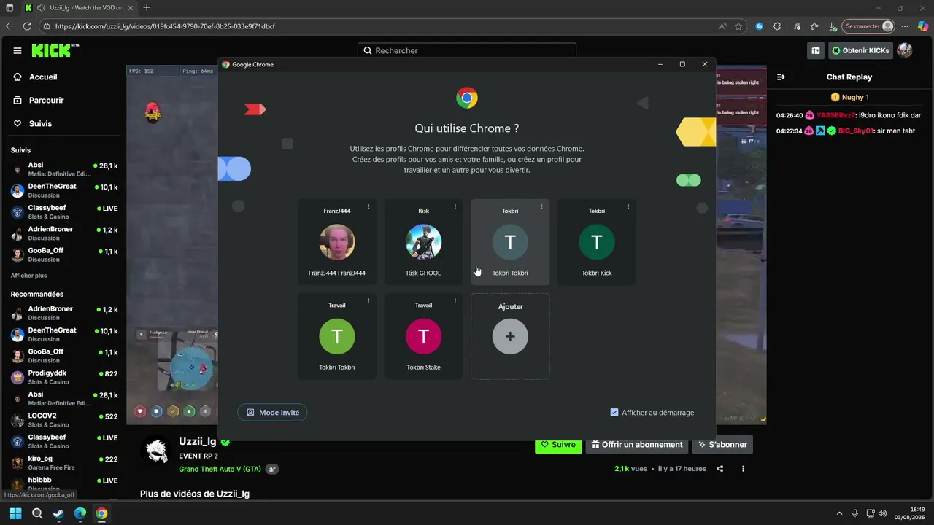Open Uzzii_lg channel avatar
This screenshot has height=525, width=934.
click(x=155, y=451)
